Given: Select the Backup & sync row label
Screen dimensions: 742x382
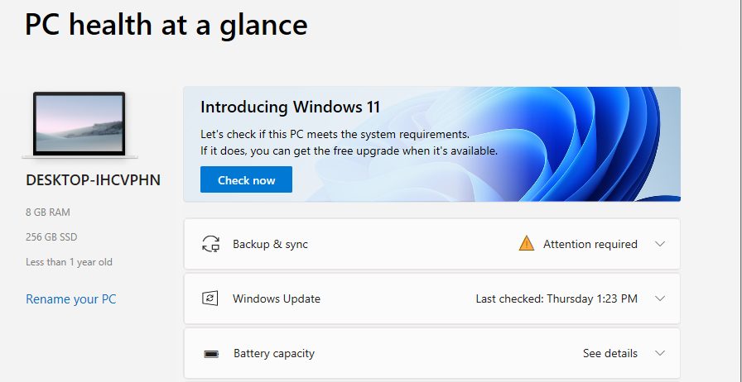Looking at the screenshot, I should pyautogui.click(x=270, y=245).
